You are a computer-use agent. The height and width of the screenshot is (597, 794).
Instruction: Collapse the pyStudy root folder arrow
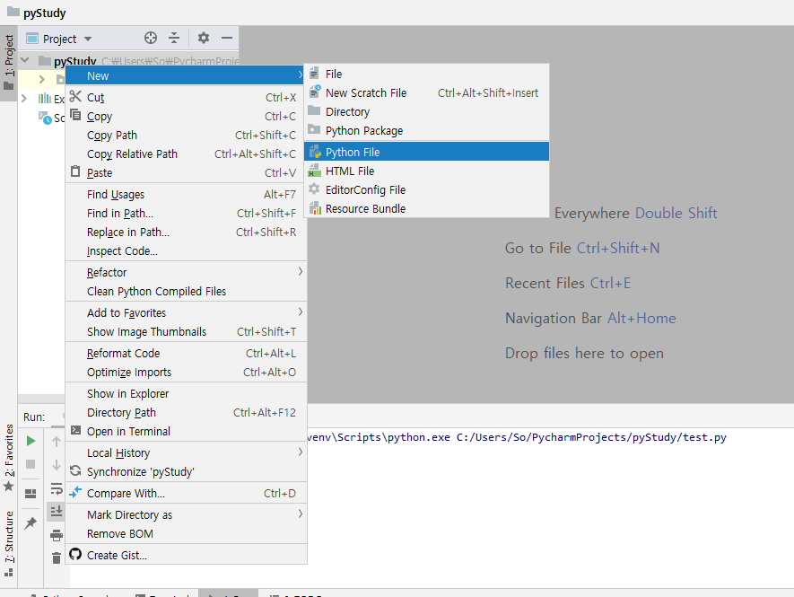(x=25, y=60)
